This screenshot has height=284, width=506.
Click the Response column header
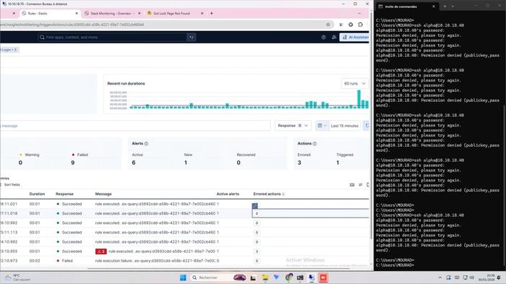click(x=64, y=194)
